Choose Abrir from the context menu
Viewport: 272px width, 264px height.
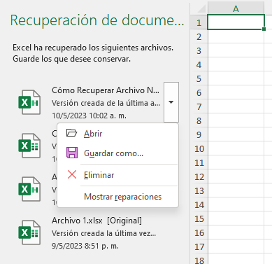click(x=93, y=134)
